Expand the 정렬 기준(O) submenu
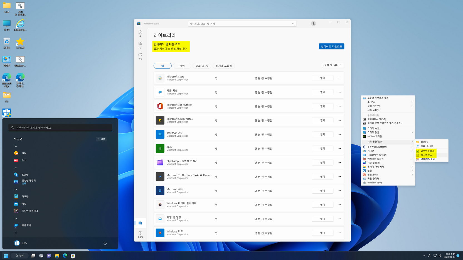The image size is (463, 260). click(x=388, y=106)
